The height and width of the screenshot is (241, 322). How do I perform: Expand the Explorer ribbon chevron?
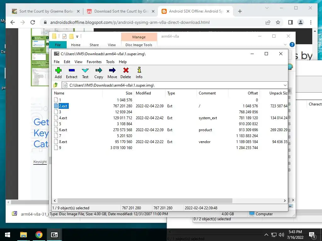click(285, 45)
